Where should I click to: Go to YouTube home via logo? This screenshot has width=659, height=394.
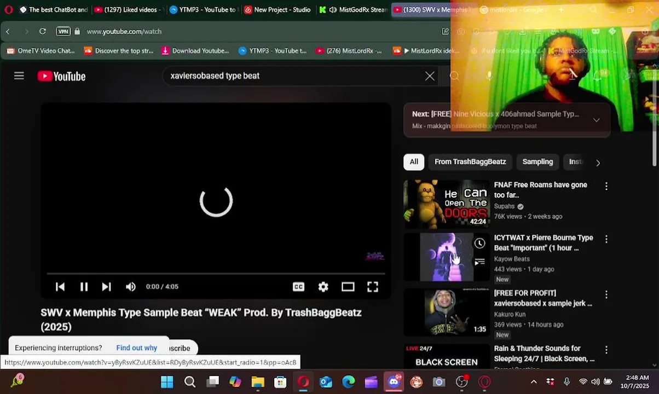click(x=61, y=77)
